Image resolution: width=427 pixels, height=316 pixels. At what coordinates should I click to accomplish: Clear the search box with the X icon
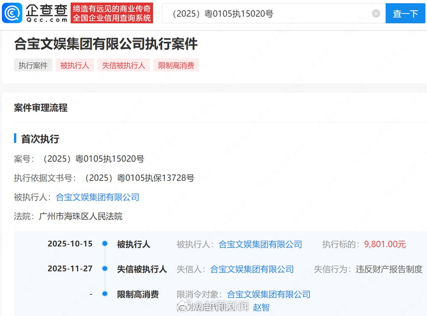click(x=376, y=13)
